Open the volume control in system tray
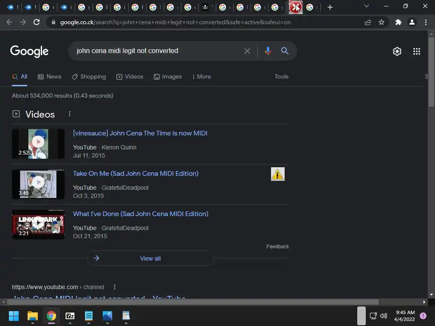This screenshot has width=435, height=326. [x=384, y=316]
